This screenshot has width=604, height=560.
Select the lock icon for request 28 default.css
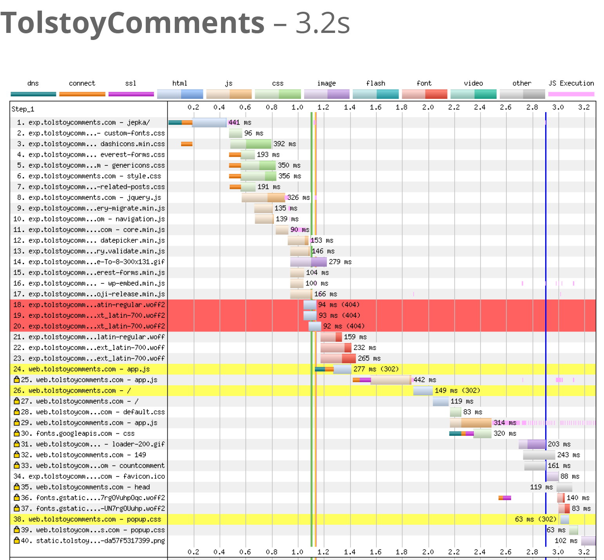coord(16,411)
